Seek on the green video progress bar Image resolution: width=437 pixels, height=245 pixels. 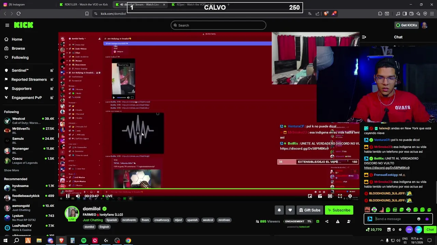point(209,189)
